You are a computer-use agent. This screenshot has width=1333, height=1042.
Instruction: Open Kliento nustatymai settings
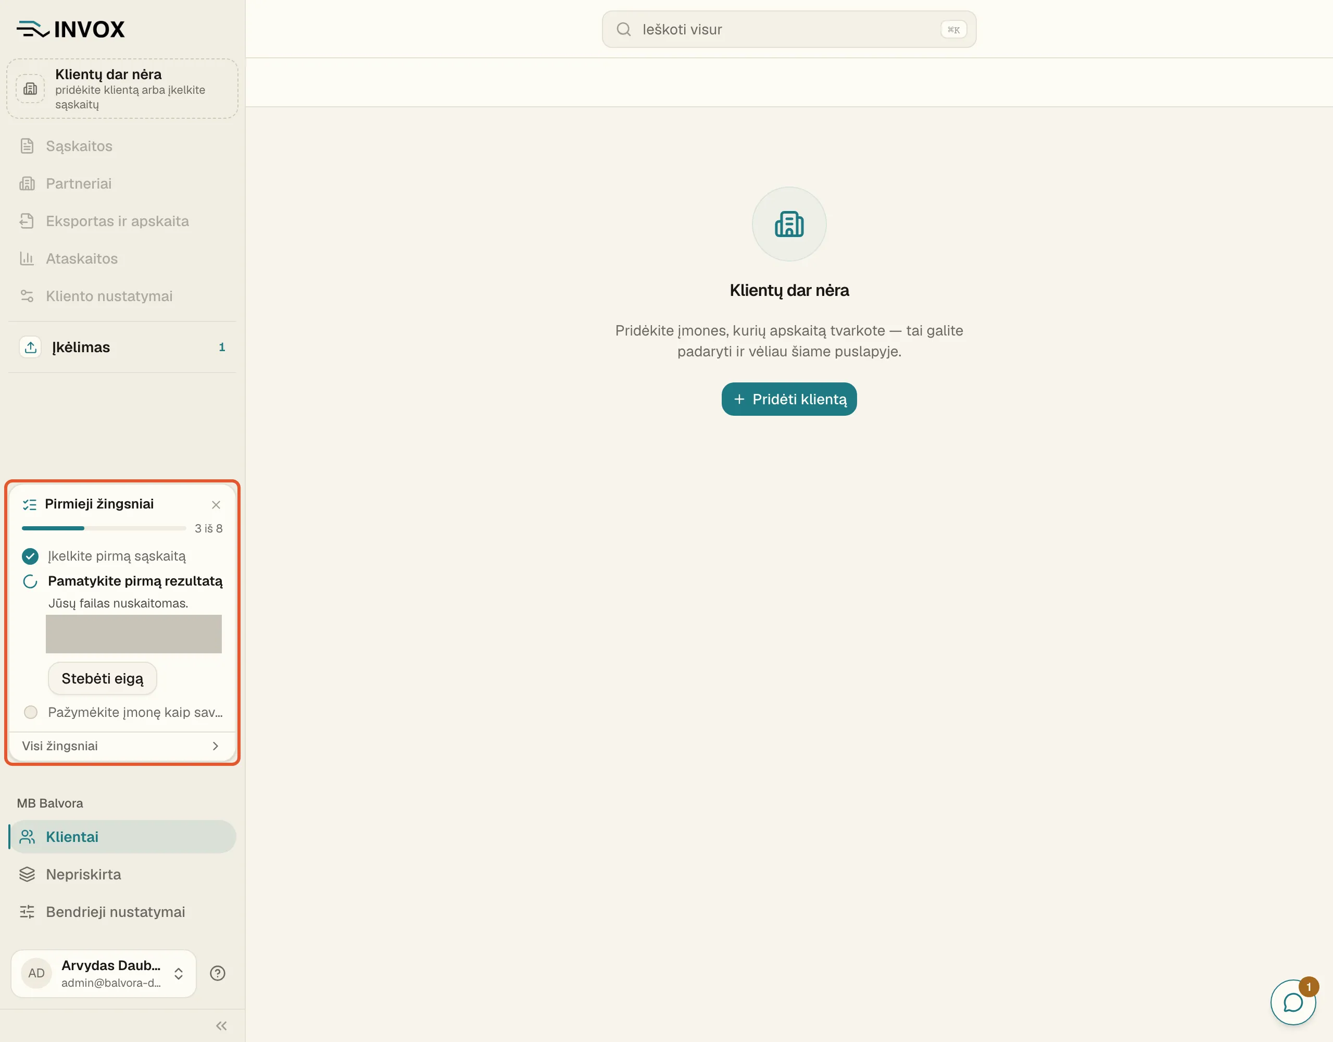122,295
